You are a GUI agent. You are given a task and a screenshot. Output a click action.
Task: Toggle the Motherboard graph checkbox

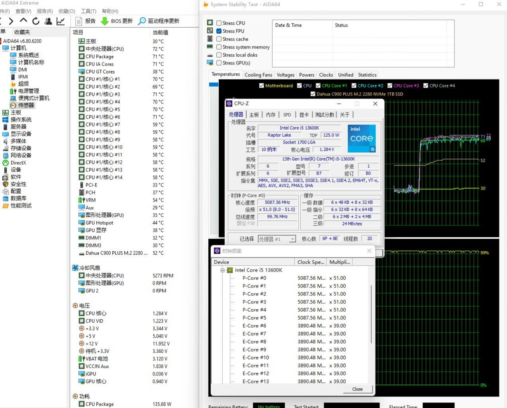click(261, 85)
